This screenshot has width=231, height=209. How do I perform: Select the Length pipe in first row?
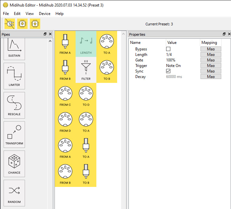86,44
